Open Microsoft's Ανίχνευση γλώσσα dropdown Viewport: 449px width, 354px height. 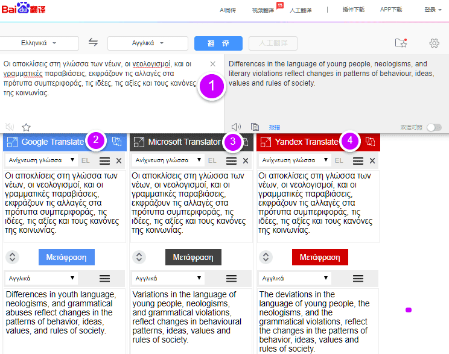[168, 160]
